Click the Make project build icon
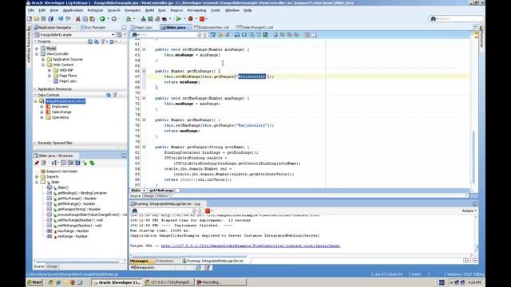The width and height of the screenshot is (511, 287). [x=144, y=19]
